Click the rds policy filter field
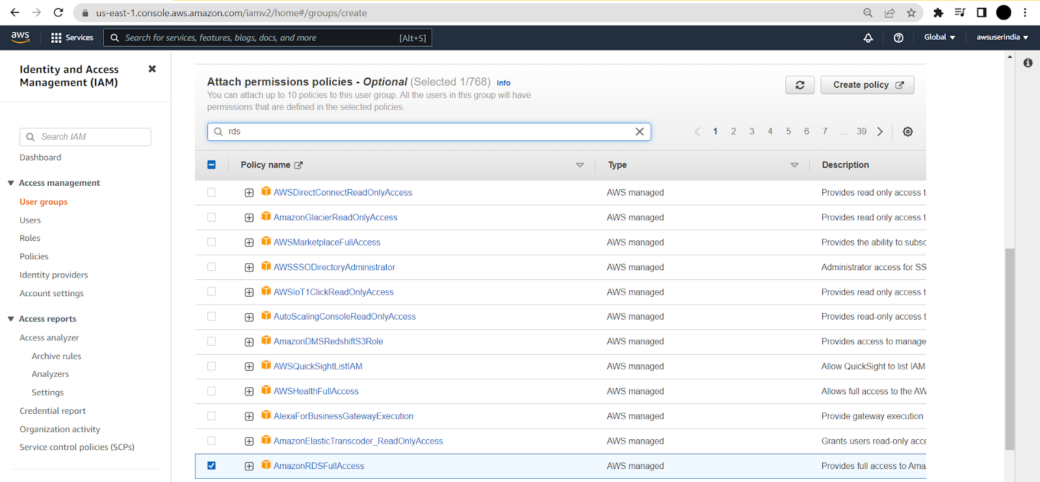The image size is (1040, 482). [429, 132]
